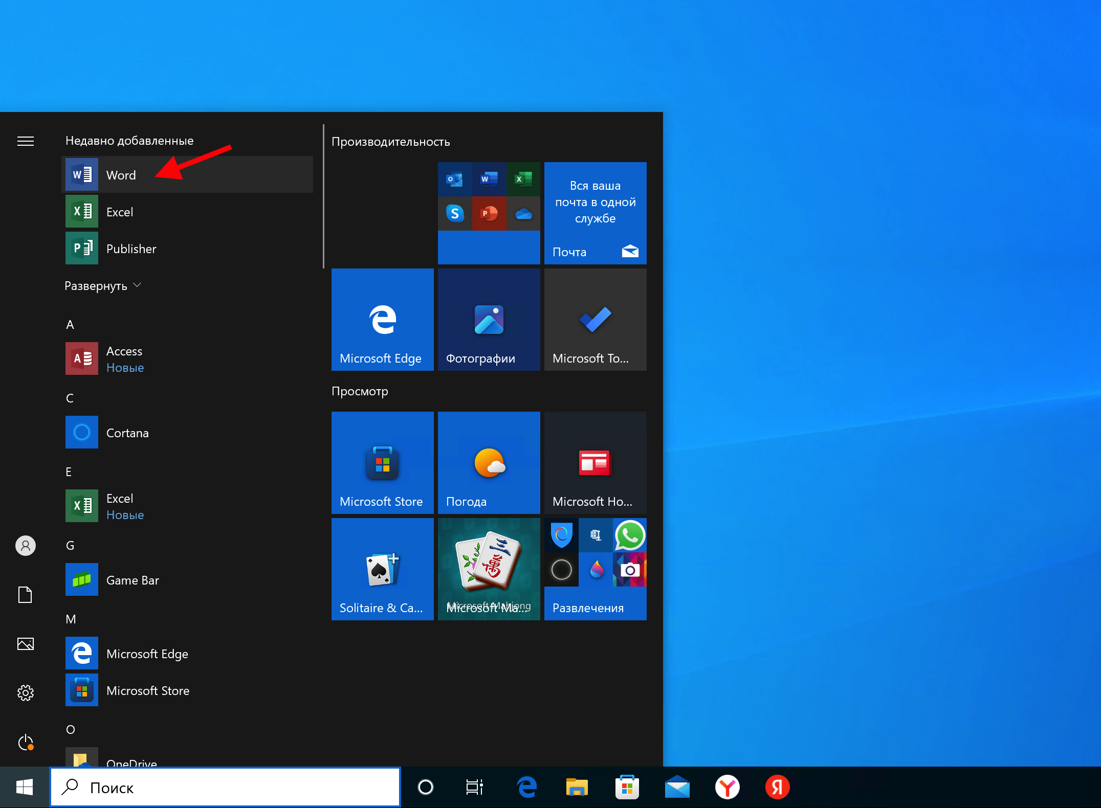Open the Погода weather tile

coord(489,463)
